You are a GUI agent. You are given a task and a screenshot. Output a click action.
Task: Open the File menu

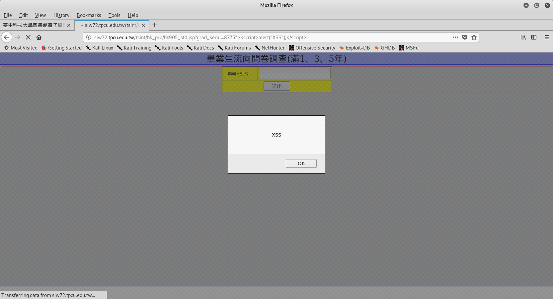click(8, 15)
